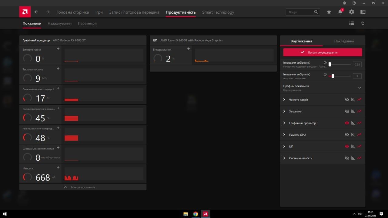Add Напруга metric with plus

(58, 167)
